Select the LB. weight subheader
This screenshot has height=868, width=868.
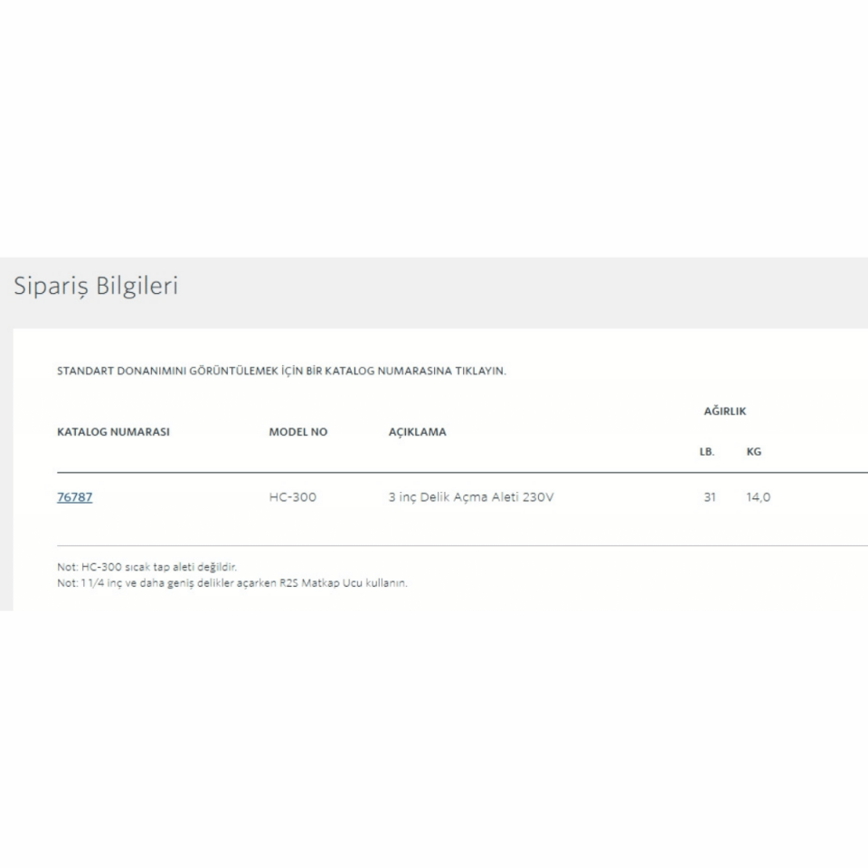tap(706, 452)
